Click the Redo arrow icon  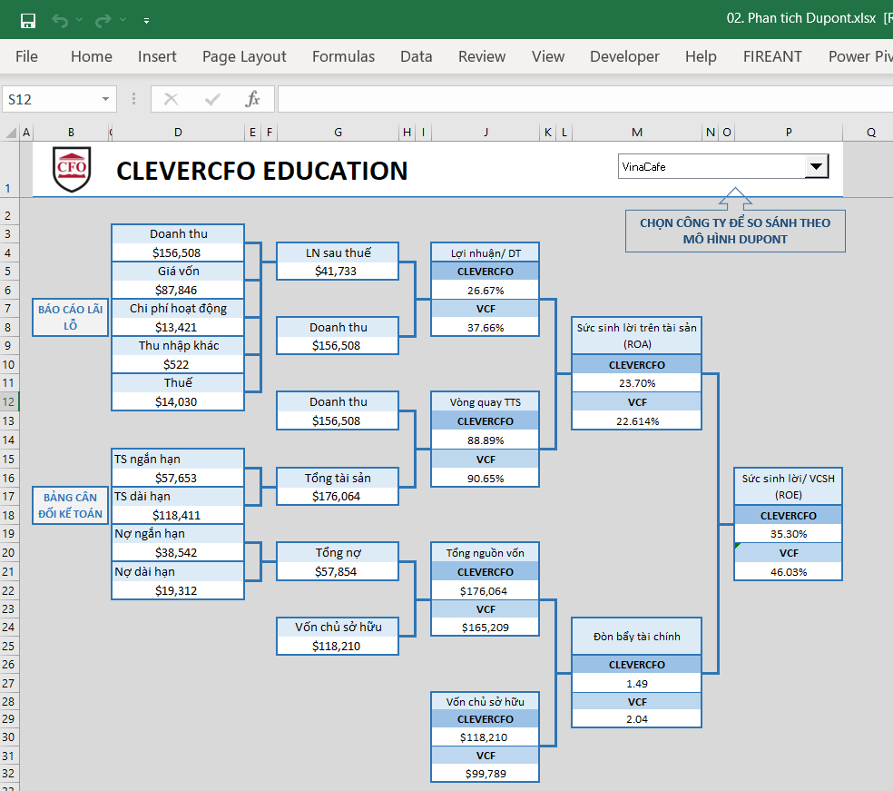point(103,19)
